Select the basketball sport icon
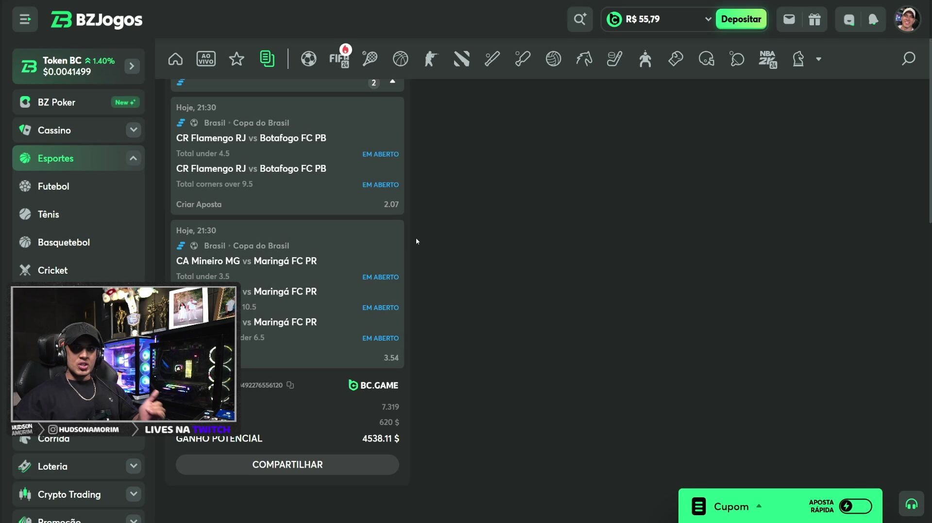The height and width of the screenshot is (523, 932). click(x=400, y=59)
